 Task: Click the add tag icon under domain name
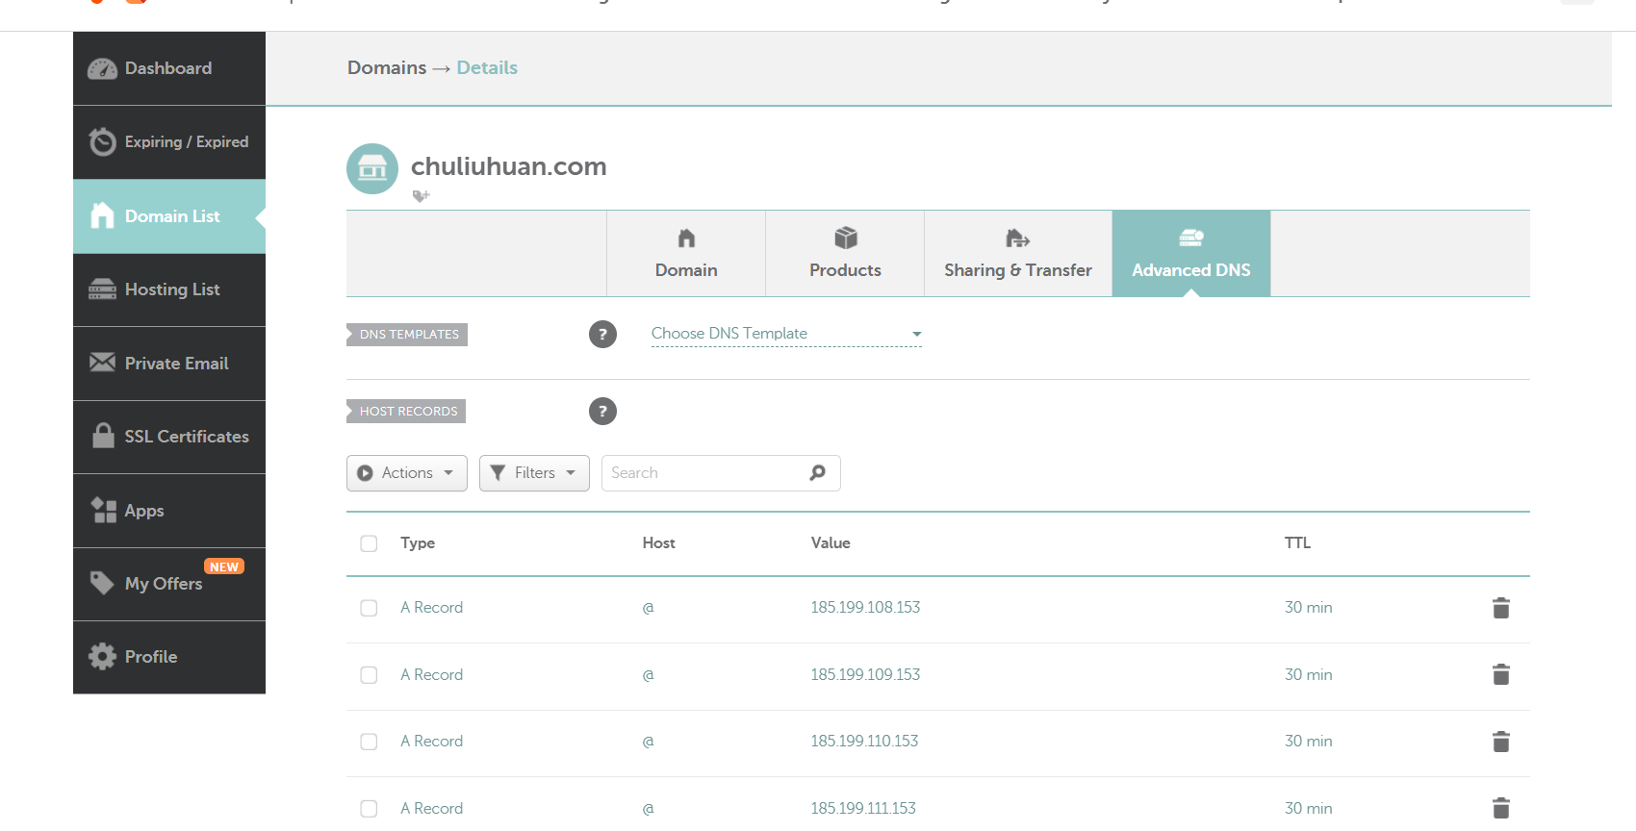421,195
